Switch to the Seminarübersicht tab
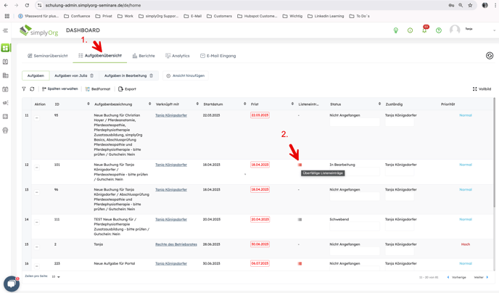499x293 pixels. click(48, 56)
